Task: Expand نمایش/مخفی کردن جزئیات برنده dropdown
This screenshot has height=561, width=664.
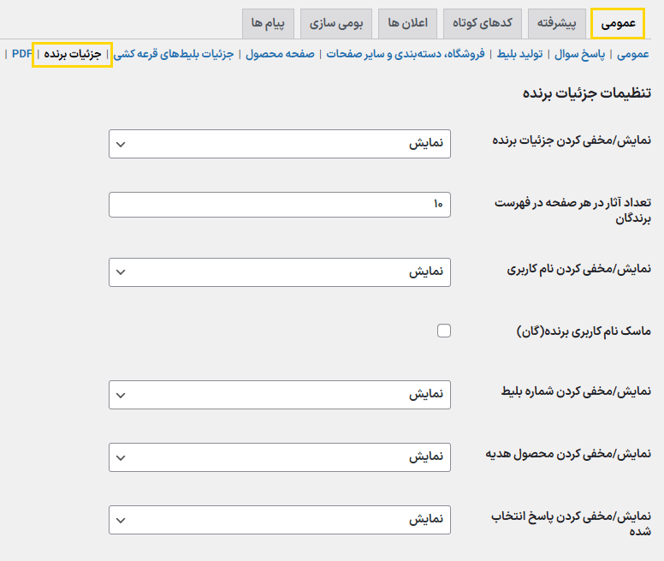Action: (280, 144)
